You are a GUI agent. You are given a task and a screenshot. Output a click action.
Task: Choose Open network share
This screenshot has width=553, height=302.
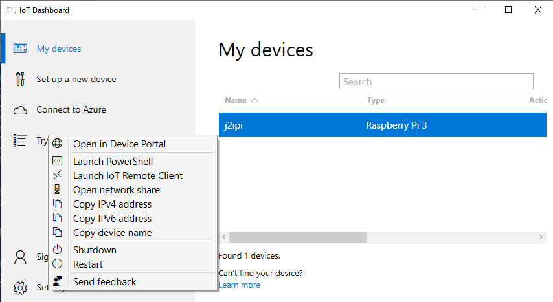[x=117, y=190]
